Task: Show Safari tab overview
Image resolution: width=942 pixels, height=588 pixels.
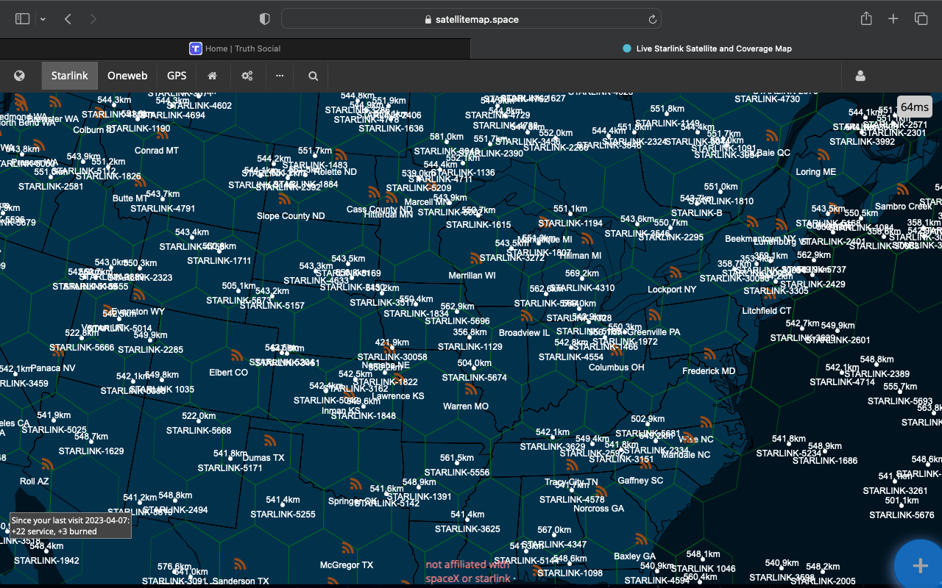Action: (921, 19)
